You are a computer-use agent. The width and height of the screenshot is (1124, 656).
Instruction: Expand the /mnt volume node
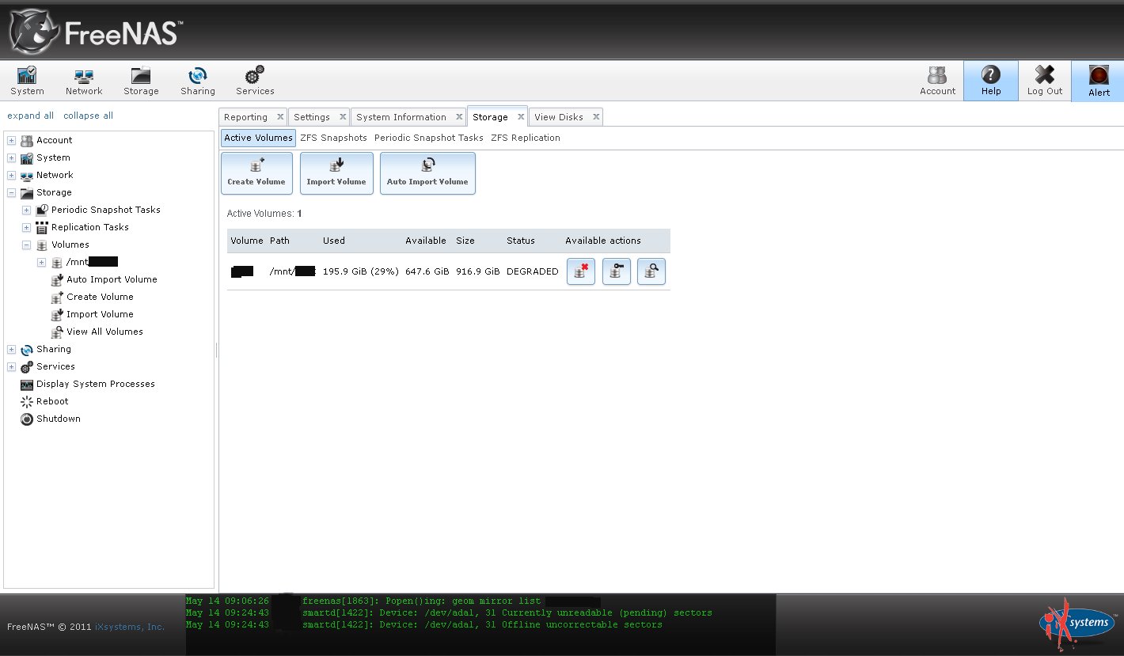(41, 262)
